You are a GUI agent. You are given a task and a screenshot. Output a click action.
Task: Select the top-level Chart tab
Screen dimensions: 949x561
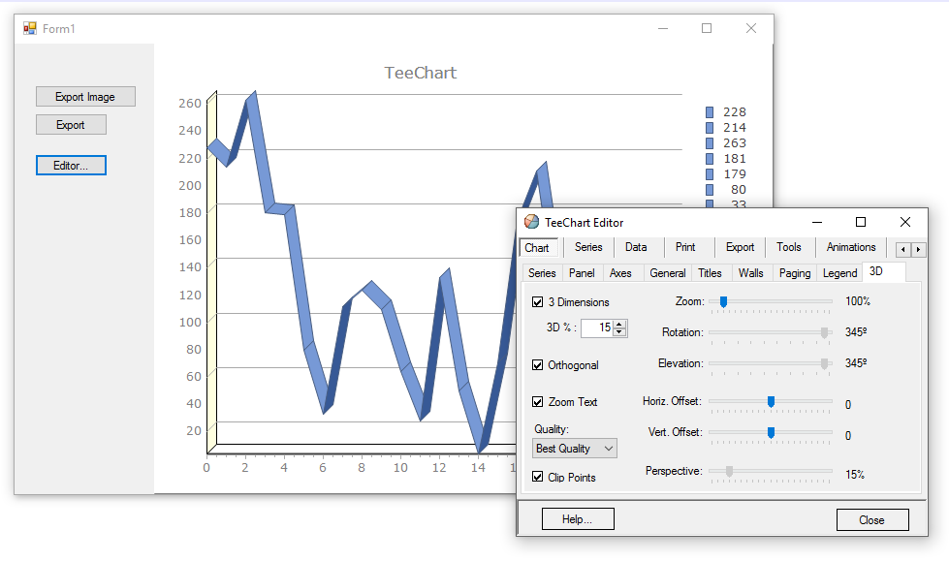click(537, 247)
